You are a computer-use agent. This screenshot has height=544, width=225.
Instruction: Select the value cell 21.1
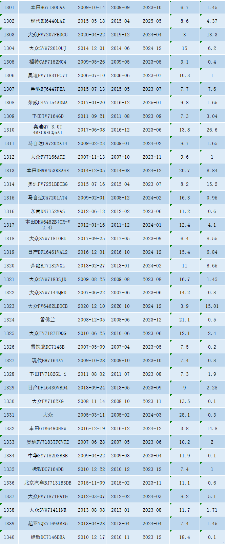[185, 320]
